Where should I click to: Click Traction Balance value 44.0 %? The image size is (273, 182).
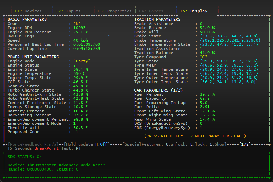tap(207, 53)
